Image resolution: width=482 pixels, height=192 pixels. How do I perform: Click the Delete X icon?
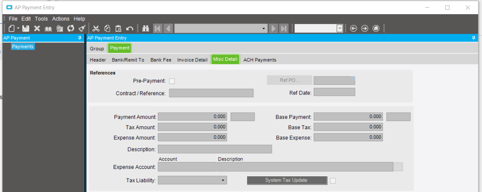(x=37, y=29)
